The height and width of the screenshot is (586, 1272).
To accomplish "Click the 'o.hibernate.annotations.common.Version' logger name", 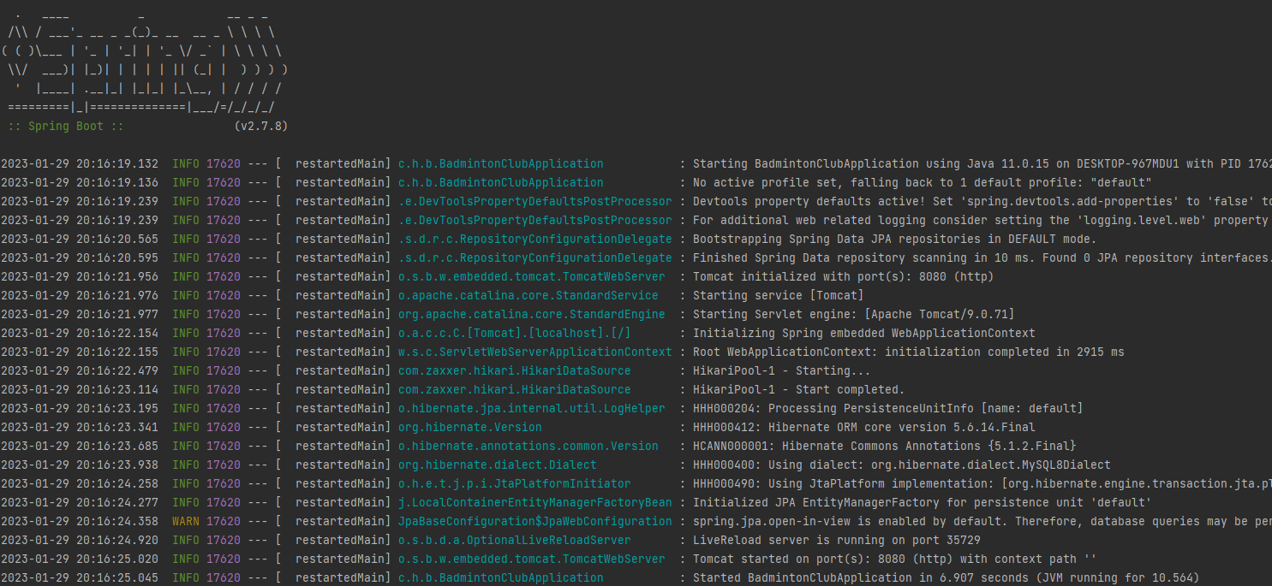I will point(529,446).
